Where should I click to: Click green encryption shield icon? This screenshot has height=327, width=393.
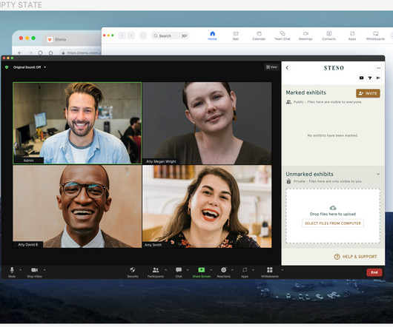click(x=7, y=67)
